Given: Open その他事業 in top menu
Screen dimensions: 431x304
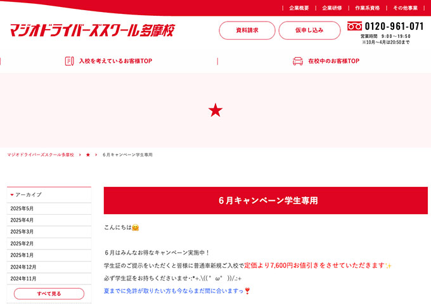Looking at the screenshot, I should click(x=405, y=8).
